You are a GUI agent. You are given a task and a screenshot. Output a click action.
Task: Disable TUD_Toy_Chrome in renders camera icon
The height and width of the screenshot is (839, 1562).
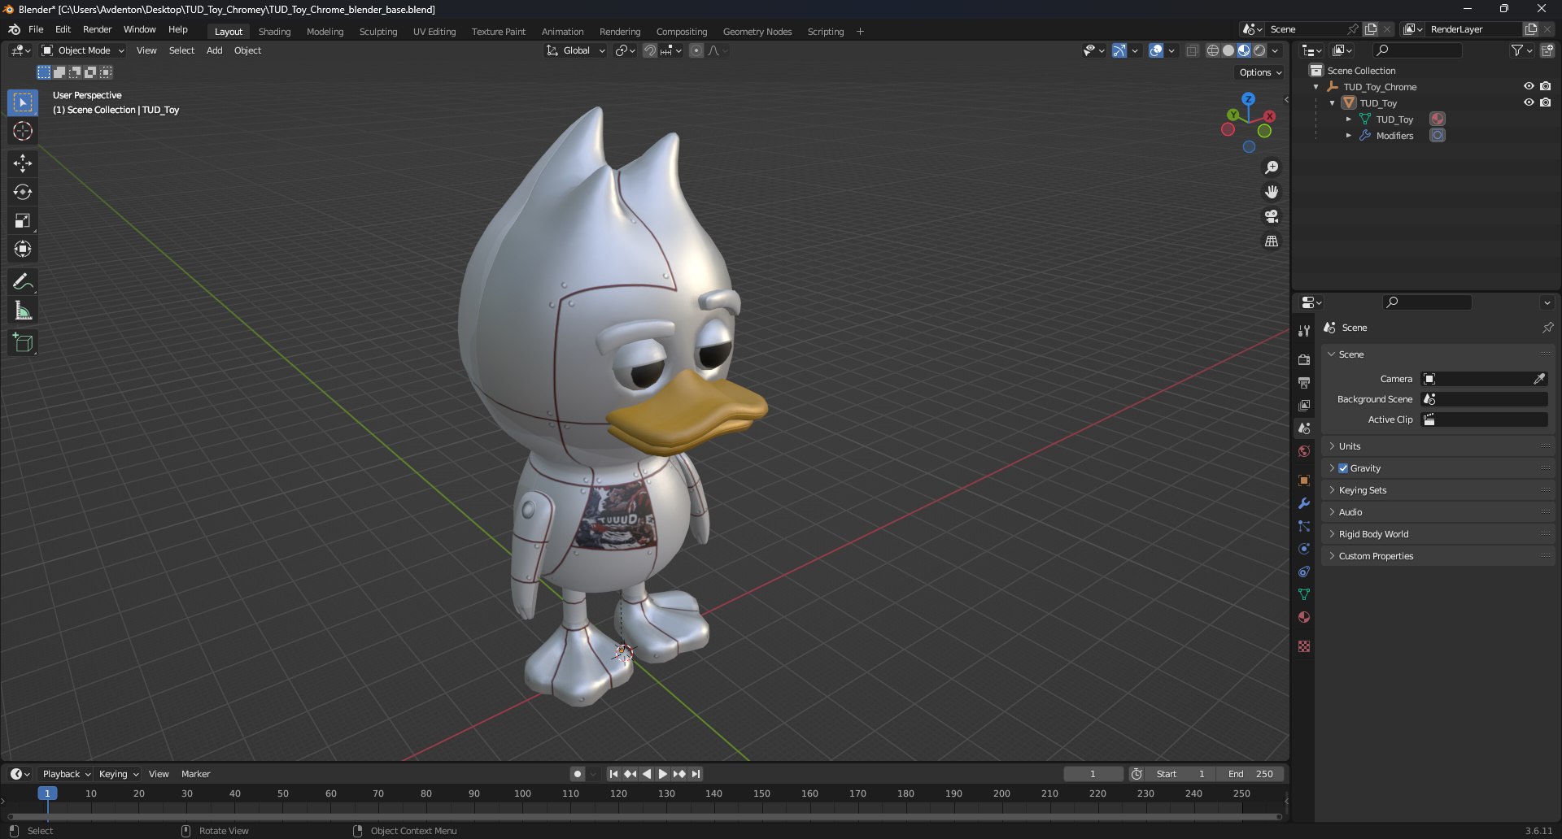click(1545, 86)
